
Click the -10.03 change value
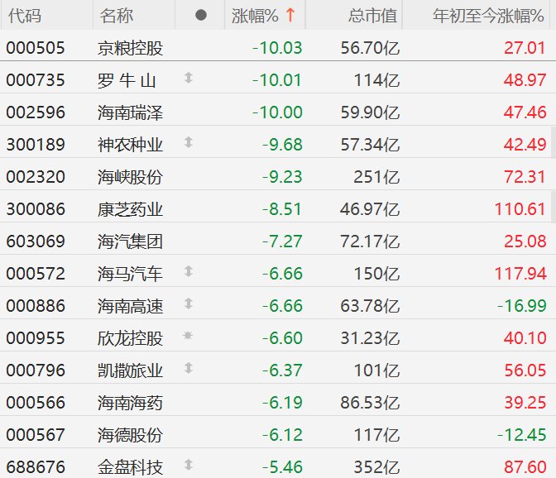[277, 48]
